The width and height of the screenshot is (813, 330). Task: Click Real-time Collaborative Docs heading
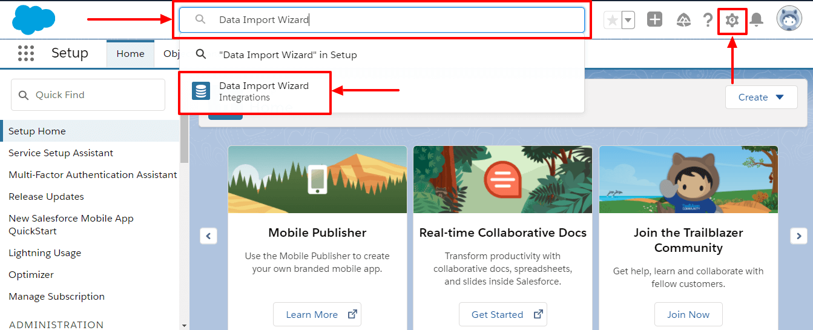(502, 233)
